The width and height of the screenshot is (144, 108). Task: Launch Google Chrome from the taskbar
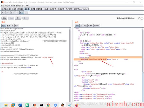pos(48,105)
